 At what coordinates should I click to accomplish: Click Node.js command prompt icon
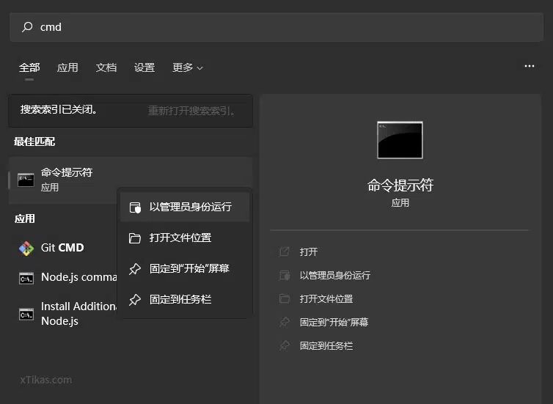click(26, 278)
